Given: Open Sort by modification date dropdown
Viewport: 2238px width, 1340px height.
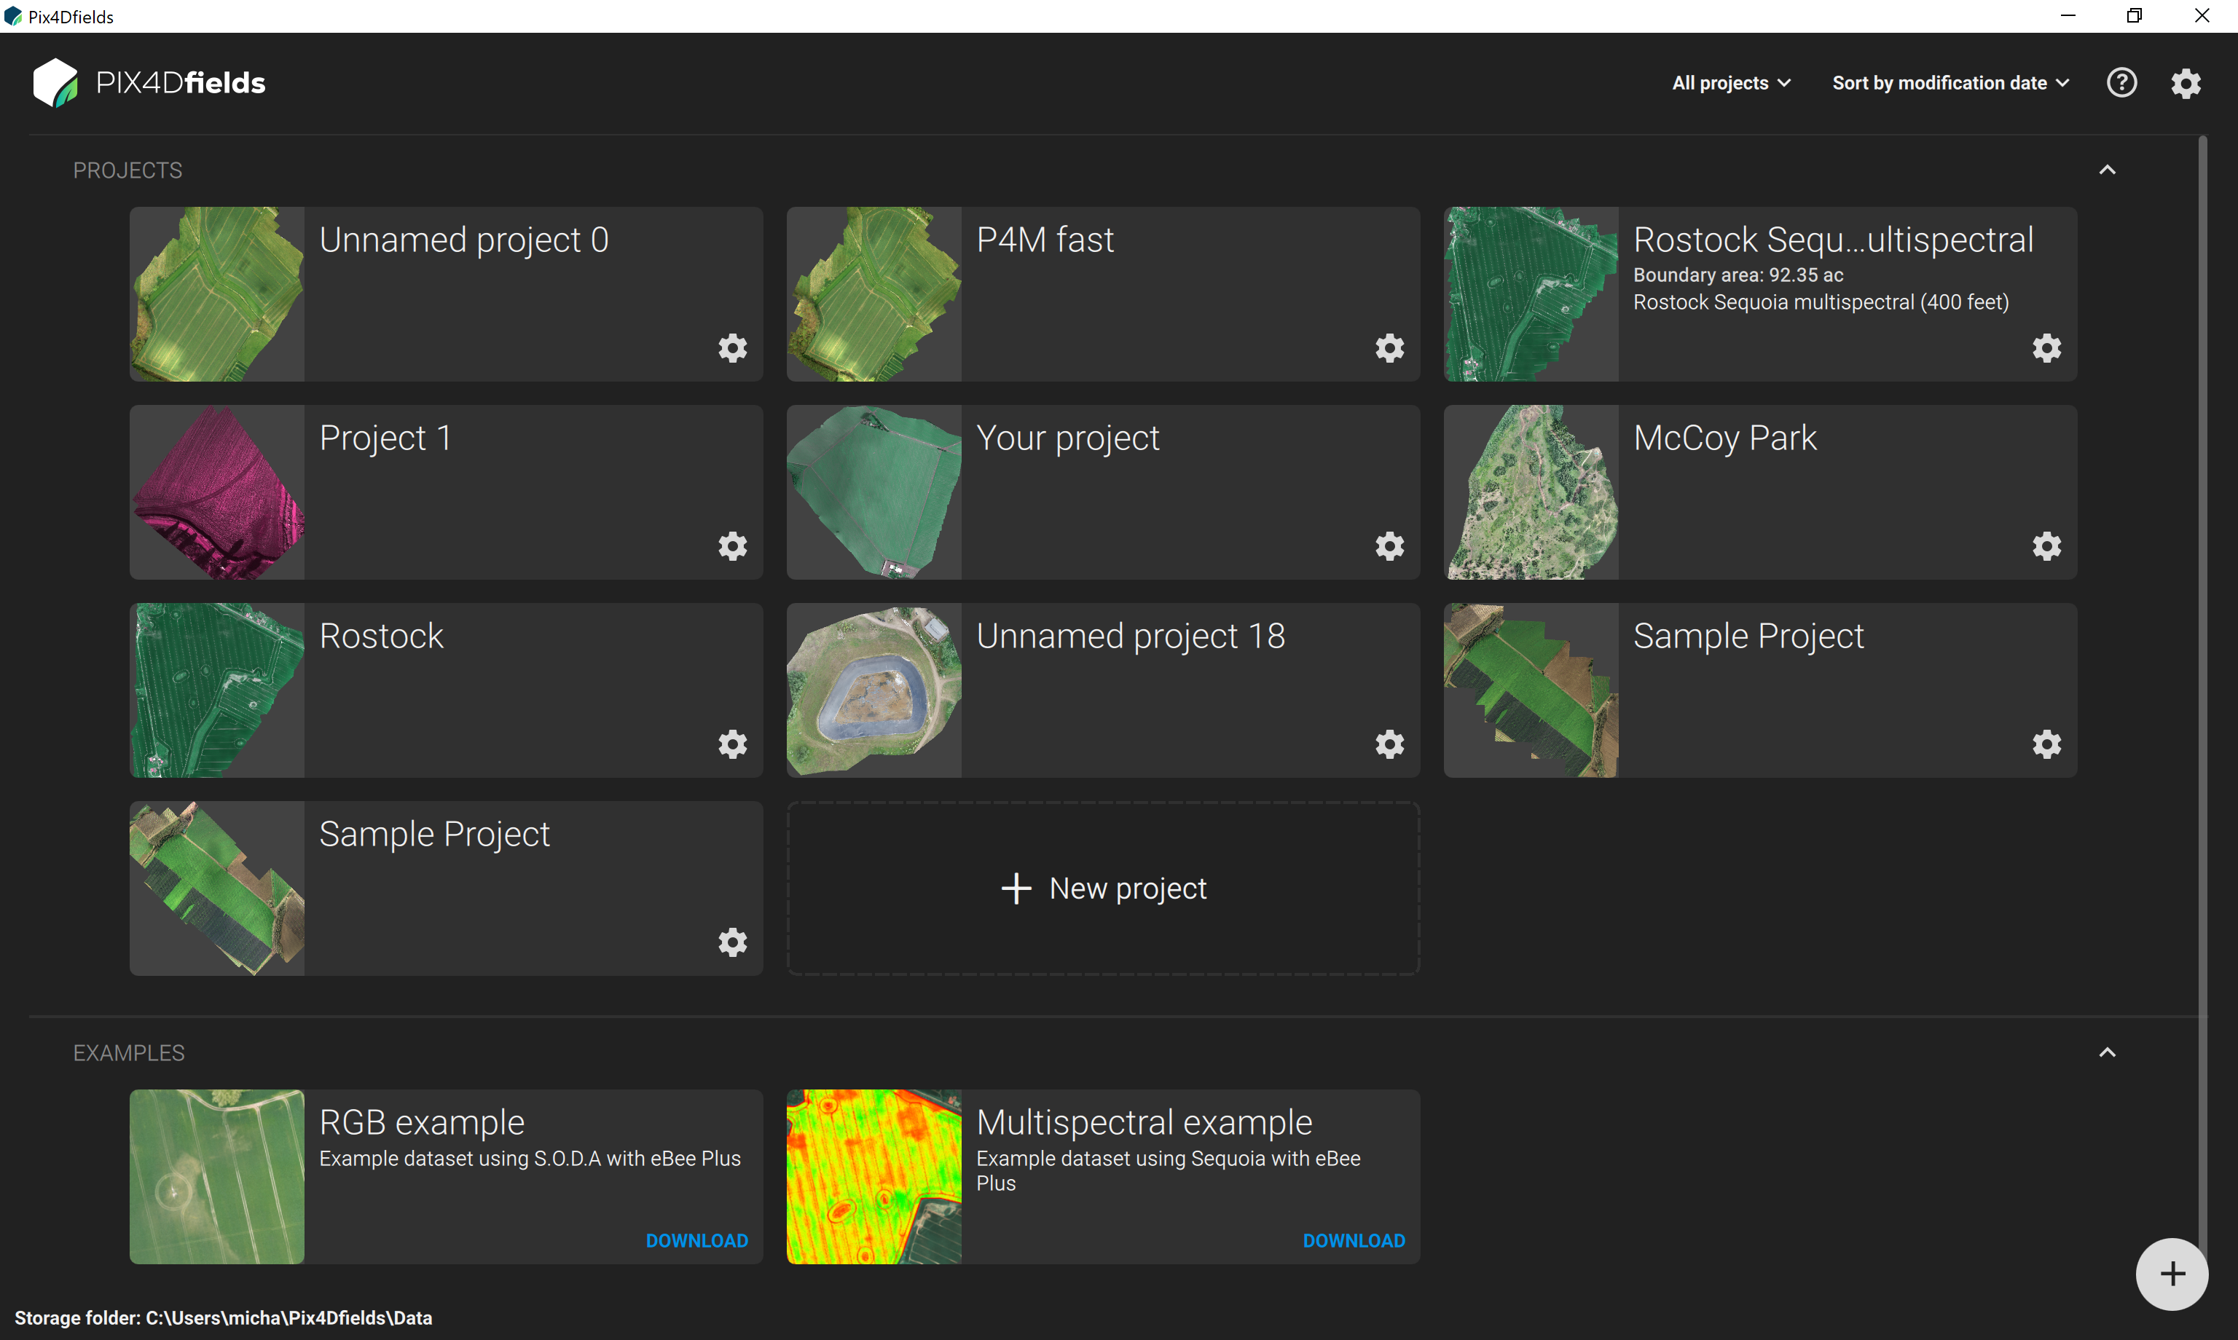Looking at the screenshot, I should point(1950,83).
